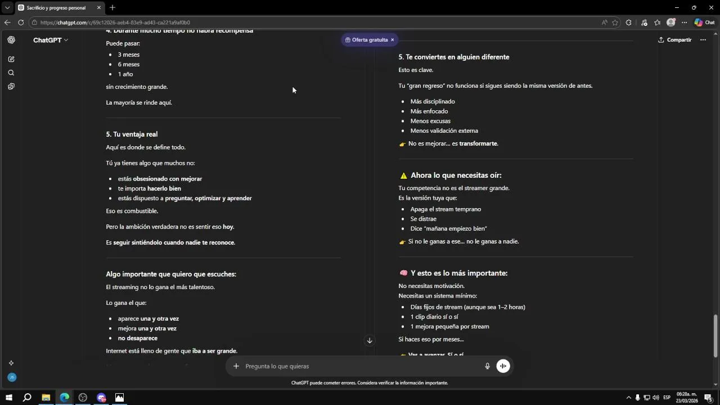720x405 pixels.
Task: Click the Oferta gratuita badge
Action: click(x=366, y=40)
